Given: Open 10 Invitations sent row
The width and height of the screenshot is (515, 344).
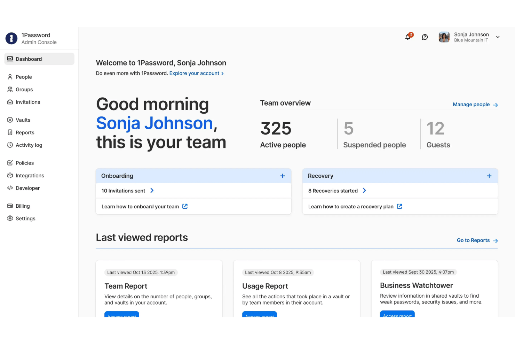Looking at the screenshot, I should [x=193, y=191].
